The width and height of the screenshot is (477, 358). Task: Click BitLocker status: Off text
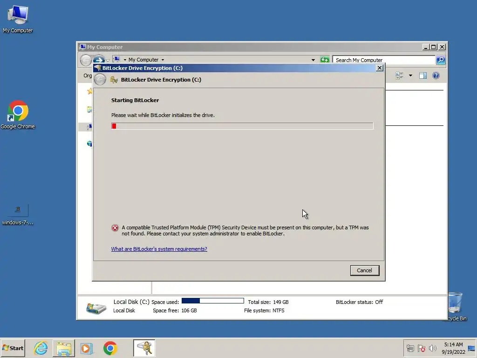point(359,302)
